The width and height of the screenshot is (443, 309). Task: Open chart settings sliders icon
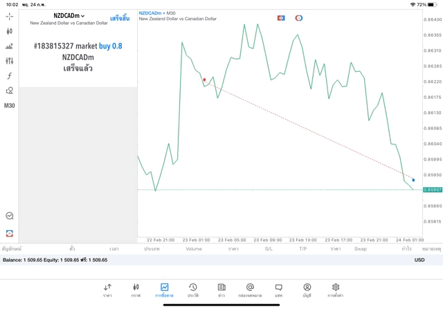9,62
